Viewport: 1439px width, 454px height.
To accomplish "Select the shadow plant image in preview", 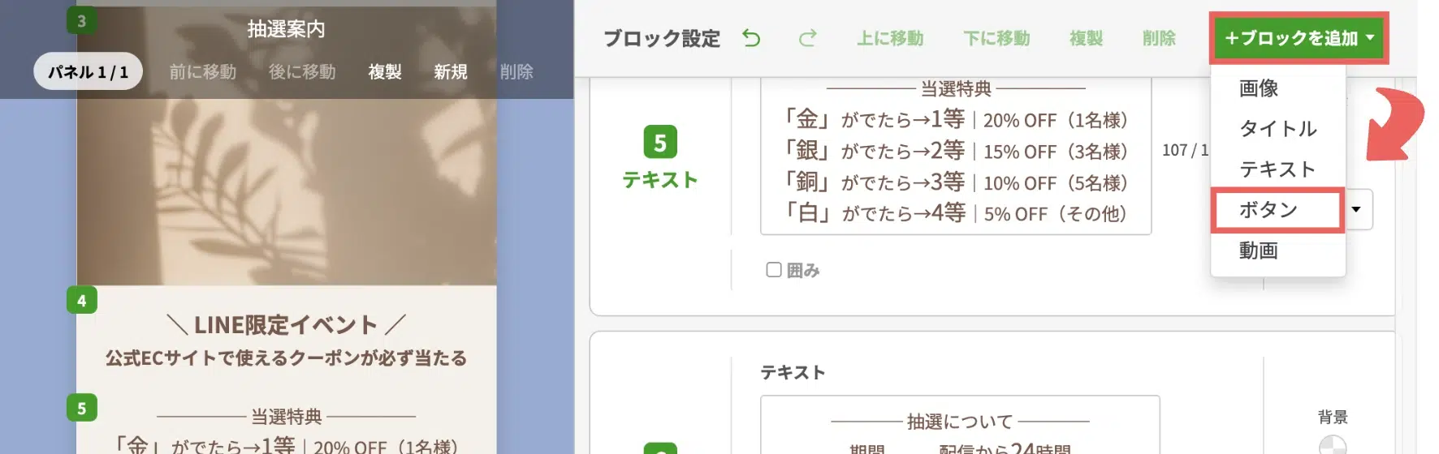I will coord(287,191).
